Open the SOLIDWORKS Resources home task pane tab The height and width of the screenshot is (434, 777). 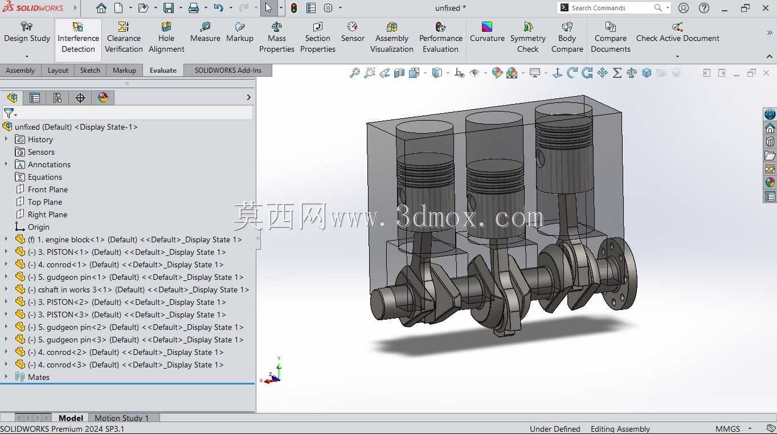click(770, 128)
